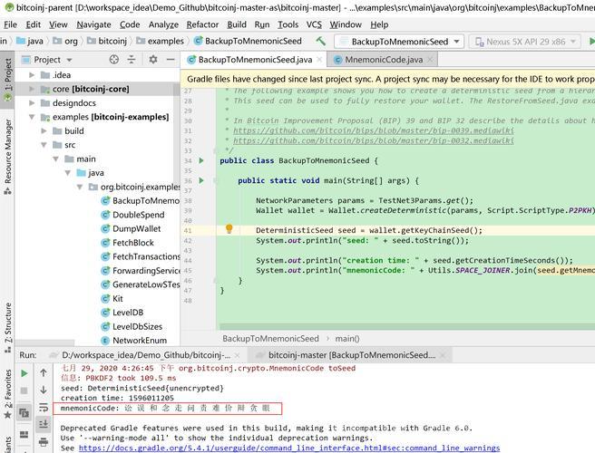Image resolution: width=595 pixels, height=453 pixels.
Task: Open Gradle command line warnings docs link
Action: coord(289,448)
